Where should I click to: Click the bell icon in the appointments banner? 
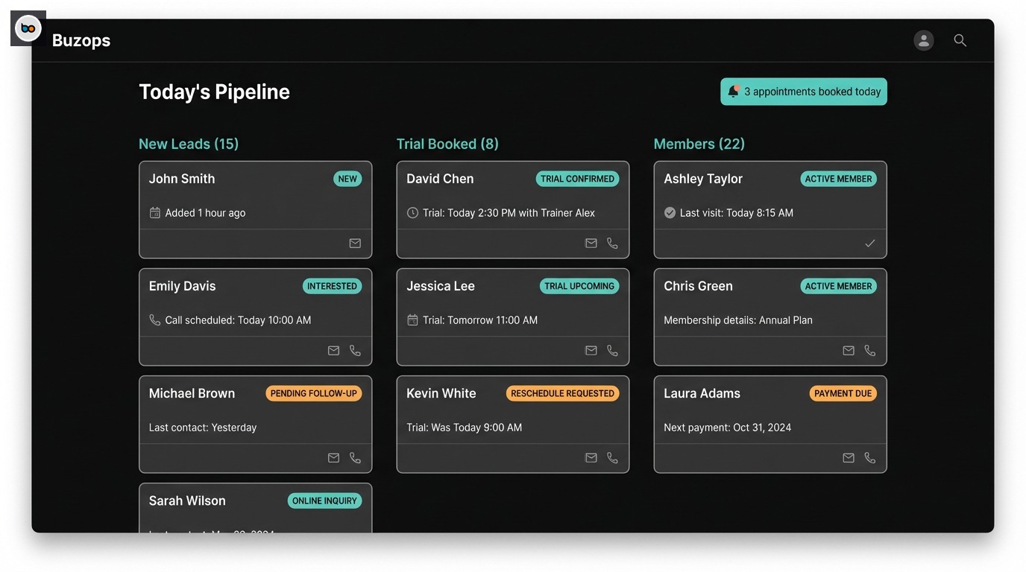(x=731, y=91)
